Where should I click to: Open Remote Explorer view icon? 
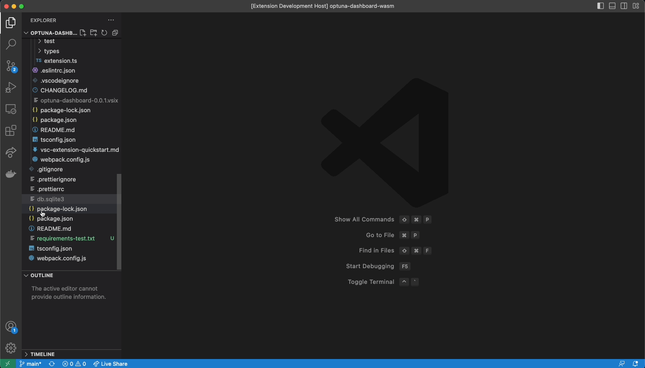(11, 109)
